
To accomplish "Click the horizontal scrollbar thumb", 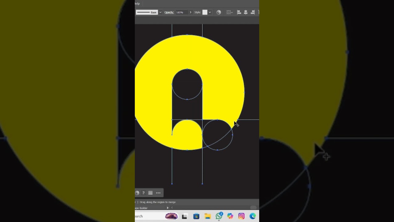I will (x=253, y=208).
